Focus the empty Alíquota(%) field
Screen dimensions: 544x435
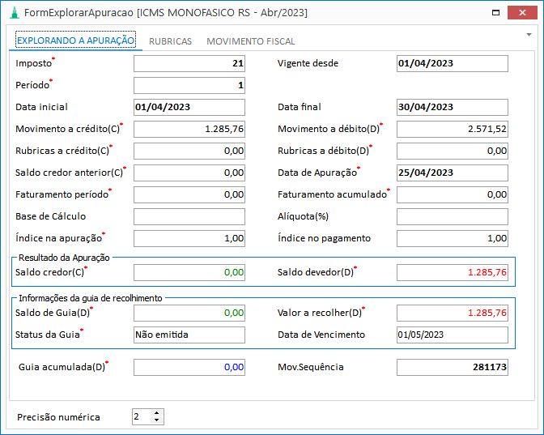click(452, 216)
